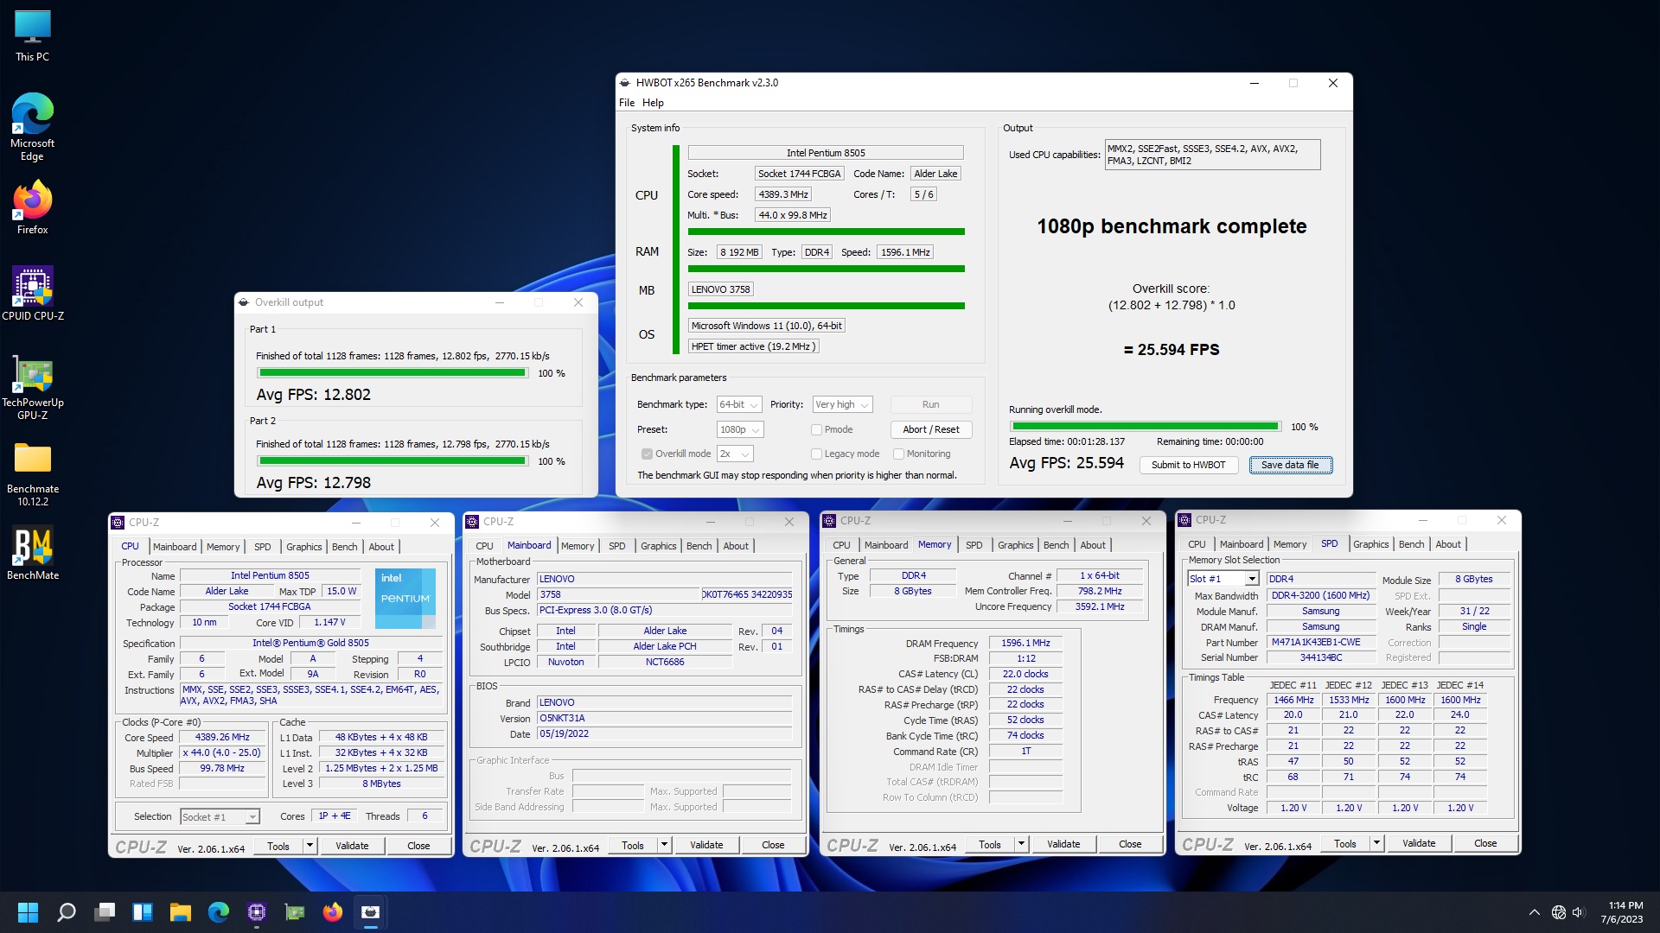The width and height of the screenshot is (1660, 933).
Task: Open Socket #1 selection dropdown
Action: click(x=220, y=816)
